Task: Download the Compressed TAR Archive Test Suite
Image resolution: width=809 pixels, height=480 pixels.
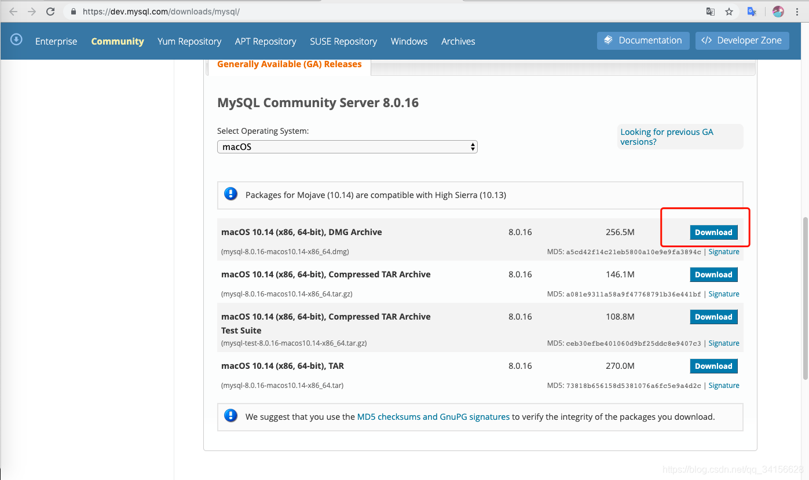Action: (x=713, y=317)
